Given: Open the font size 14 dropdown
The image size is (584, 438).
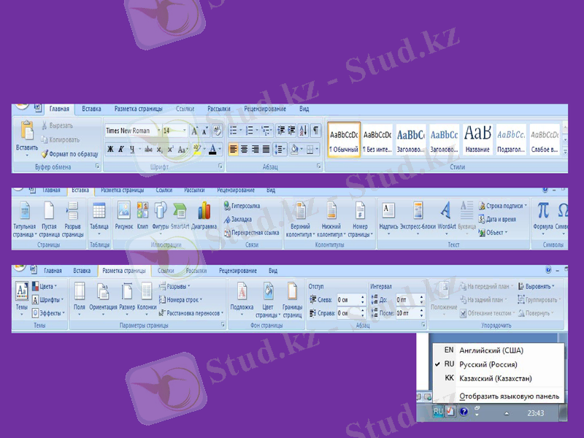Looking at the screenshot, I should tap(185, 131).
